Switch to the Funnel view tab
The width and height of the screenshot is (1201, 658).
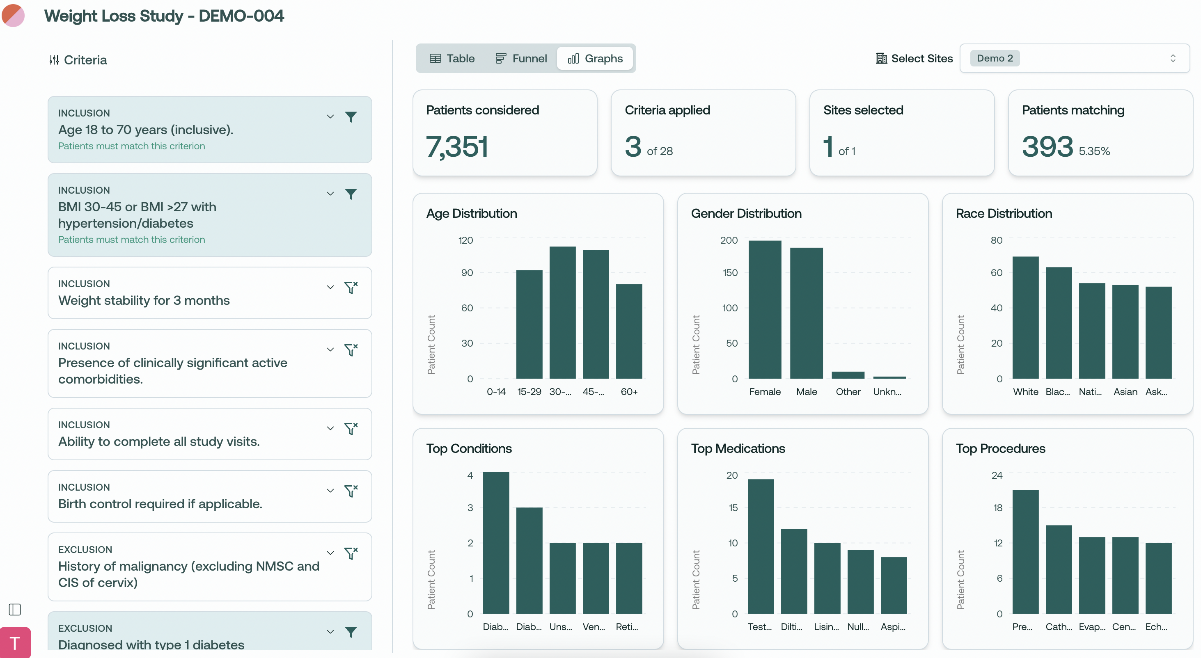click(x=521, y=58)
